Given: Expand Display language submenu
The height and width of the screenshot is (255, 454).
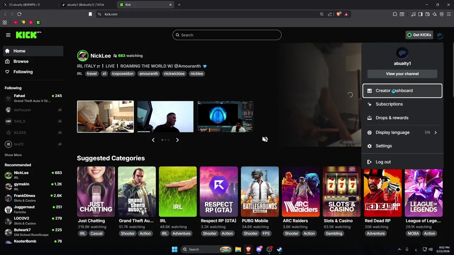Looking at the screenshot, I should coord(402,132).
